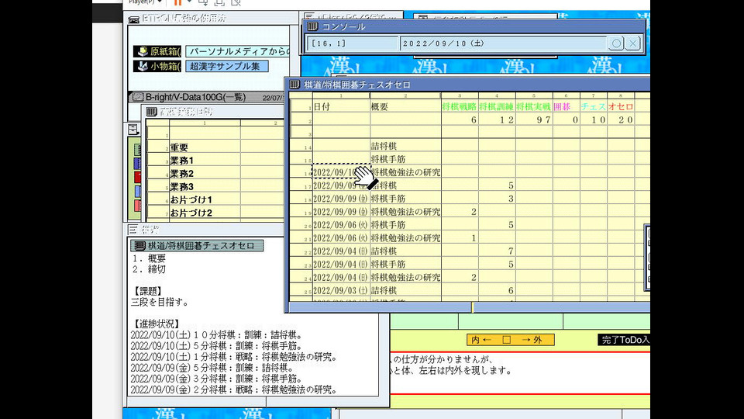This screenshot has width=744, height=419.
Task: Open the パーソナルメディアから link
Action: [x=237, y=51]
